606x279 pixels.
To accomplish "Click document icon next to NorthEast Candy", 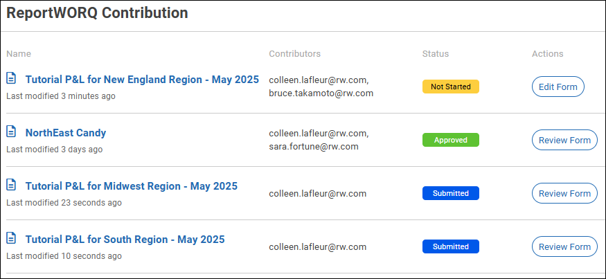I will click(11, 132).
